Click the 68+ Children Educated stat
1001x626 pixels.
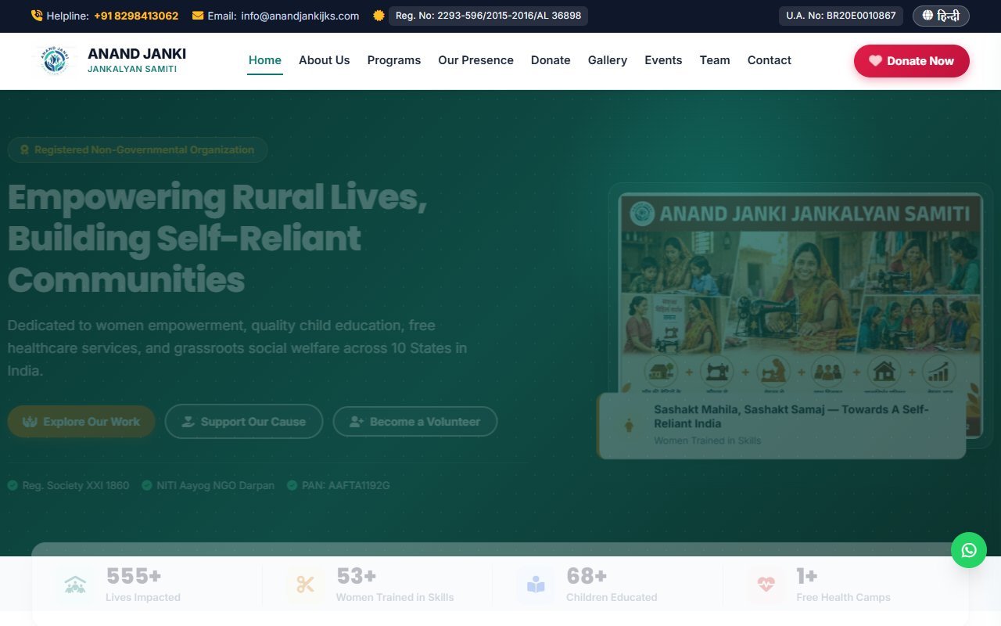612,585
